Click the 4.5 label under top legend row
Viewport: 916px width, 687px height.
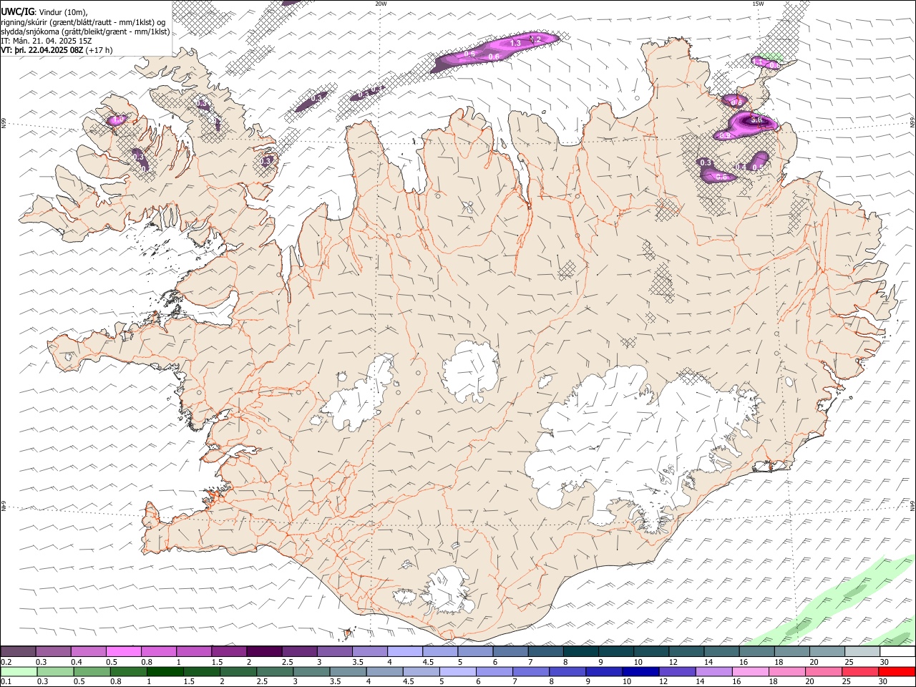(x=429, y=662)
